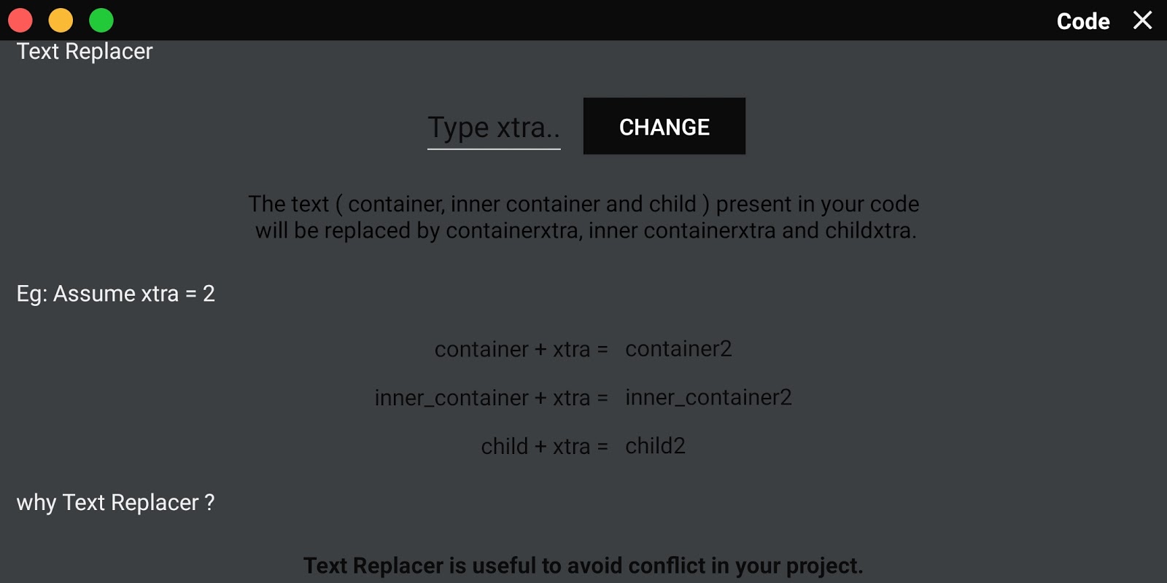Open the Code view in top bar
Viewport: 1167px width, 583px height.
(x=1083, y=21)
